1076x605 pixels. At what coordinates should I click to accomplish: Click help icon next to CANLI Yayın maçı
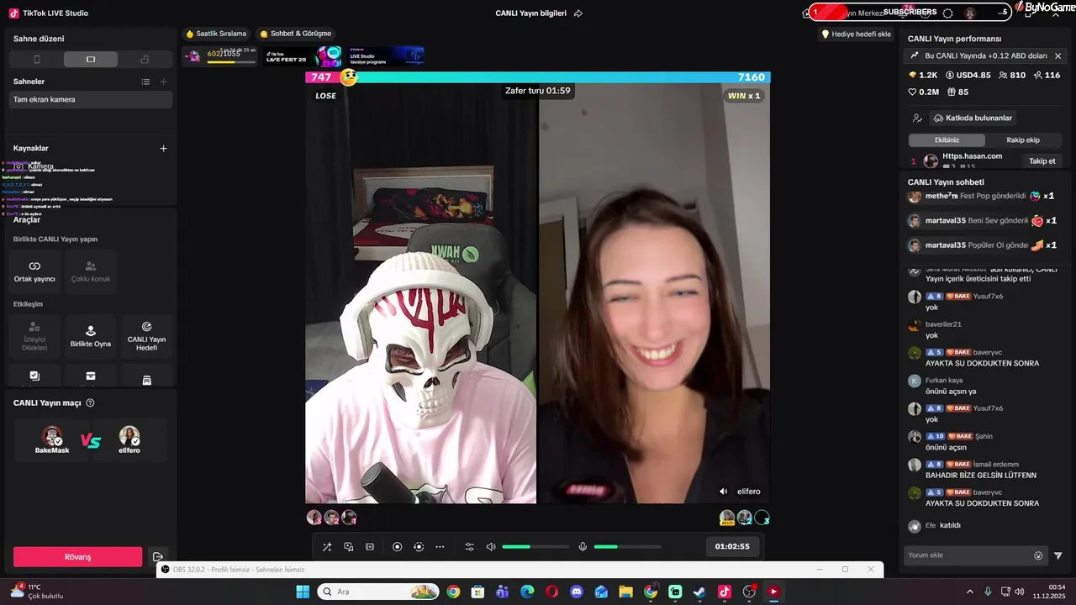pos(90,403)
